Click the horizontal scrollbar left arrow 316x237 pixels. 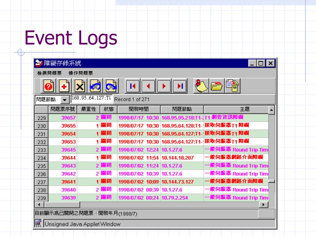click(39, 205)
